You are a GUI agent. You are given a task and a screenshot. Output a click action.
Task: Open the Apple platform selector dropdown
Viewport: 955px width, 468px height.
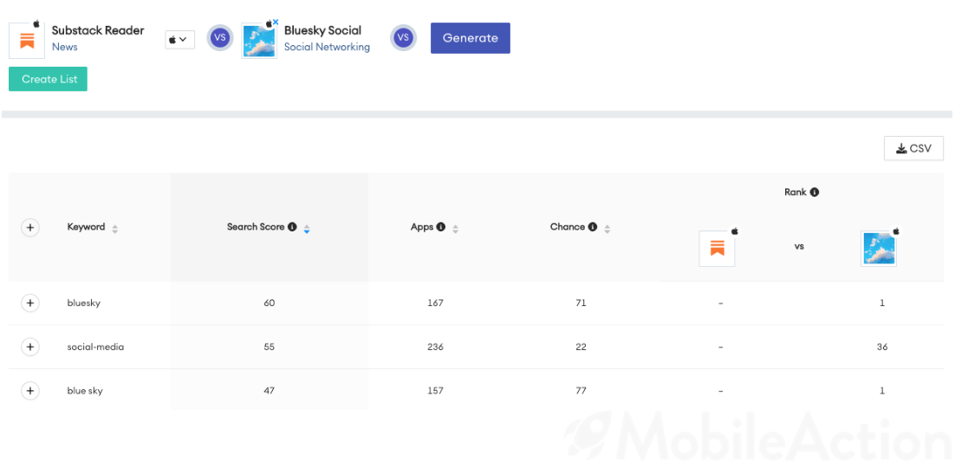coord(179,40)
